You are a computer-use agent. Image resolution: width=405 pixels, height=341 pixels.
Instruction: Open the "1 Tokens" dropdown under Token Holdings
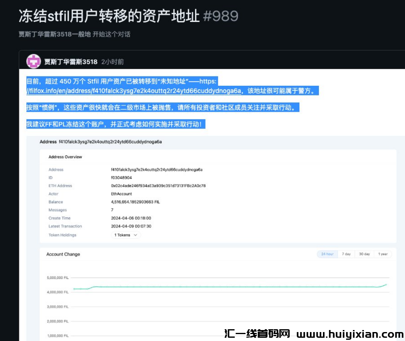tap(123, 235)
